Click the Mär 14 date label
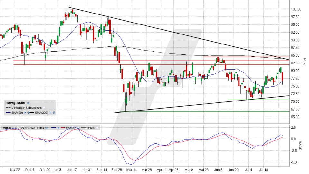Image resolution: width=309 pixels, height=174 pixels. pos(132,170)
